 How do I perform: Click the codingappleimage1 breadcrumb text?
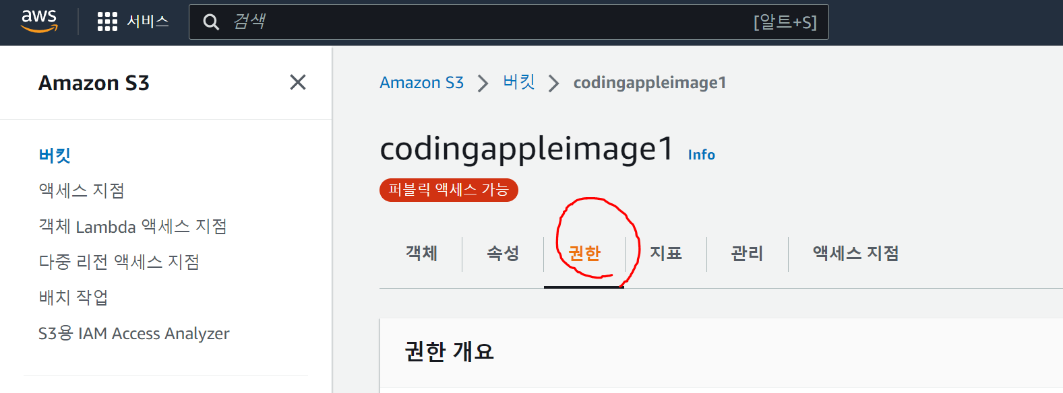[650, 83]
